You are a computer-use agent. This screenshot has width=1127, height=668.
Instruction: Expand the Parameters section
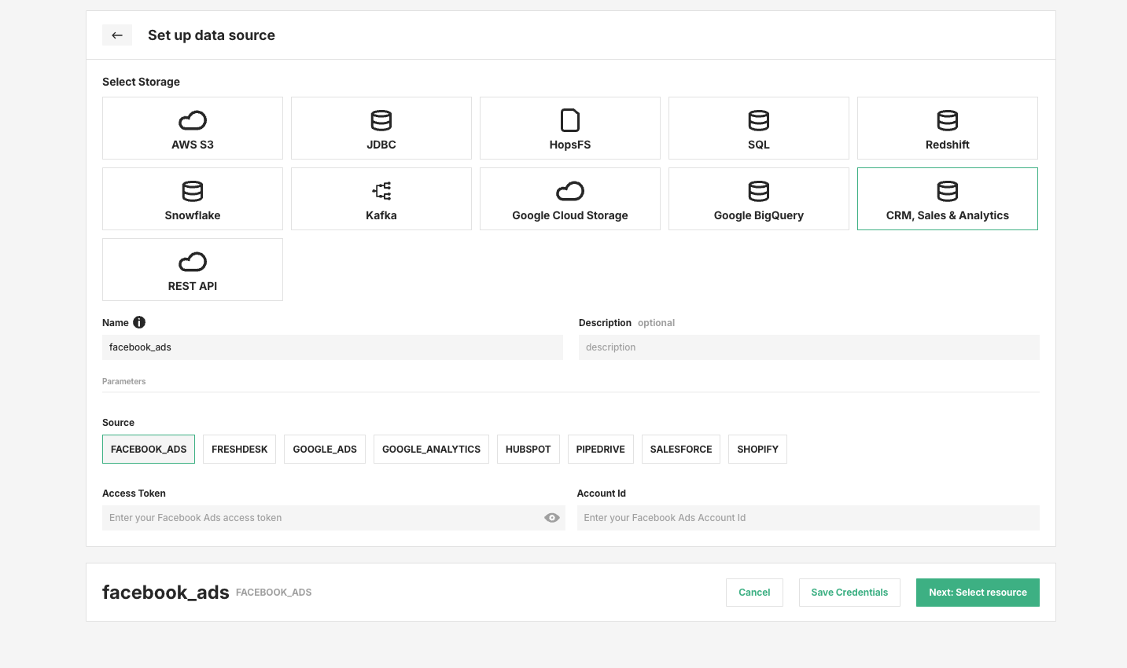[123, 381]
